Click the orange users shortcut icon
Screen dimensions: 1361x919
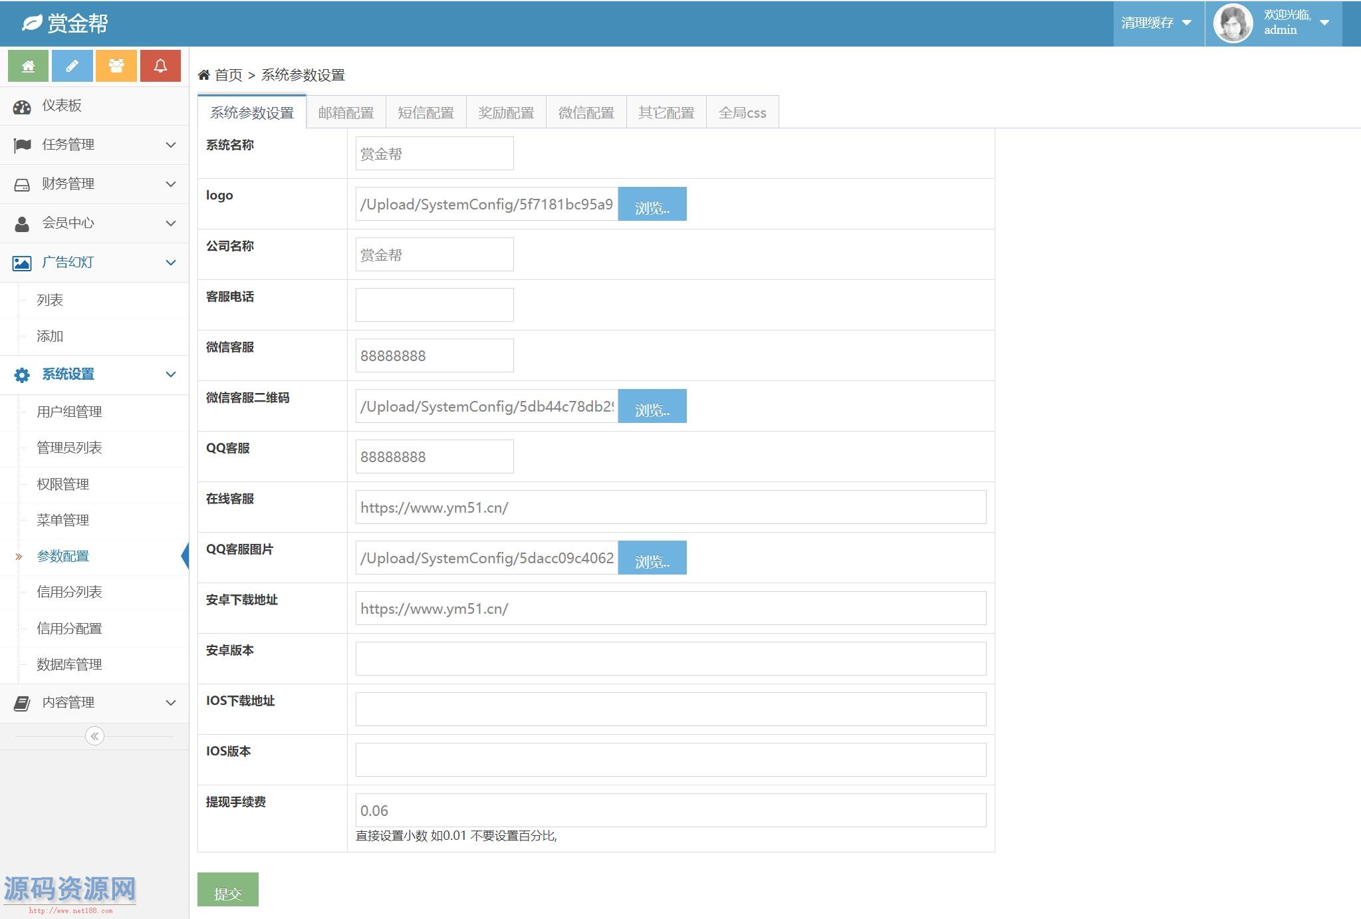point(116,66)
